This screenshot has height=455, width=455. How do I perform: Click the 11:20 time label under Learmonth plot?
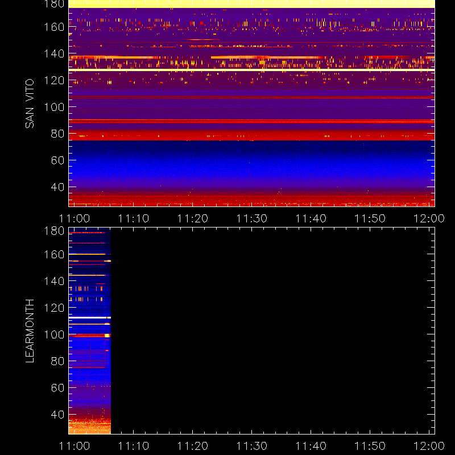pyautogui.click(x=193, y=446)
